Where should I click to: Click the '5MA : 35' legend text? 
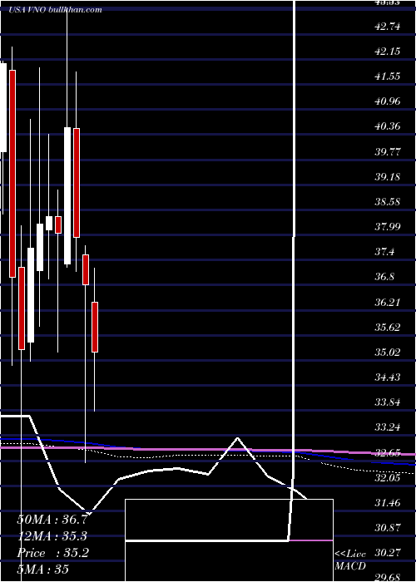tap(43, 570)
